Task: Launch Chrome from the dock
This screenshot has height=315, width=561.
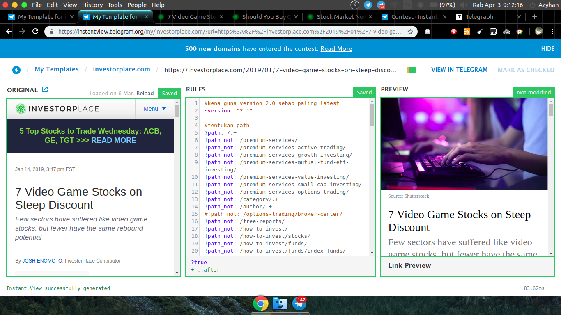Action: click(x=260, y=304)
